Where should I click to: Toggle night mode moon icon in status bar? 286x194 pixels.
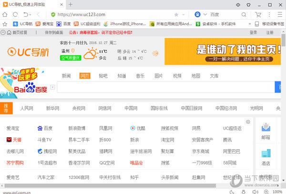[x=232, y=192]
